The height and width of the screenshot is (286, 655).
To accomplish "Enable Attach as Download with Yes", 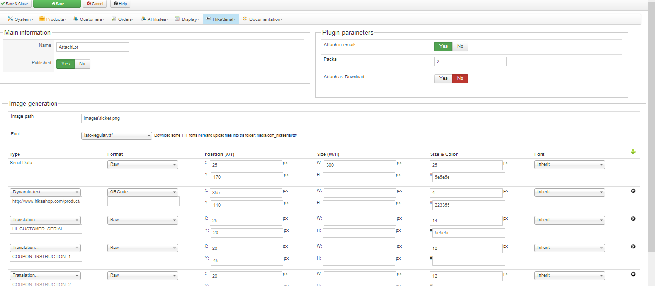I will click(x=443, y=78).
